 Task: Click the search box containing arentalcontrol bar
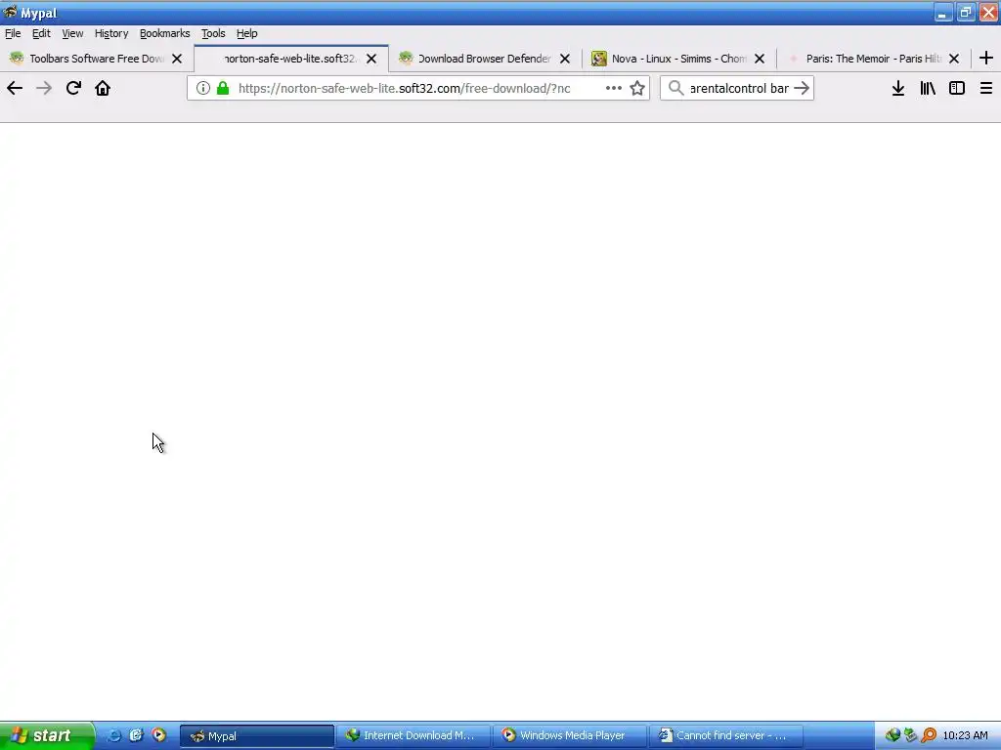pos(739,88)
